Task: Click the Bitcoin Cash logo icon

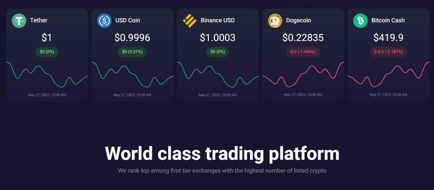Action: pyautogui.click(x=360, y=21)
